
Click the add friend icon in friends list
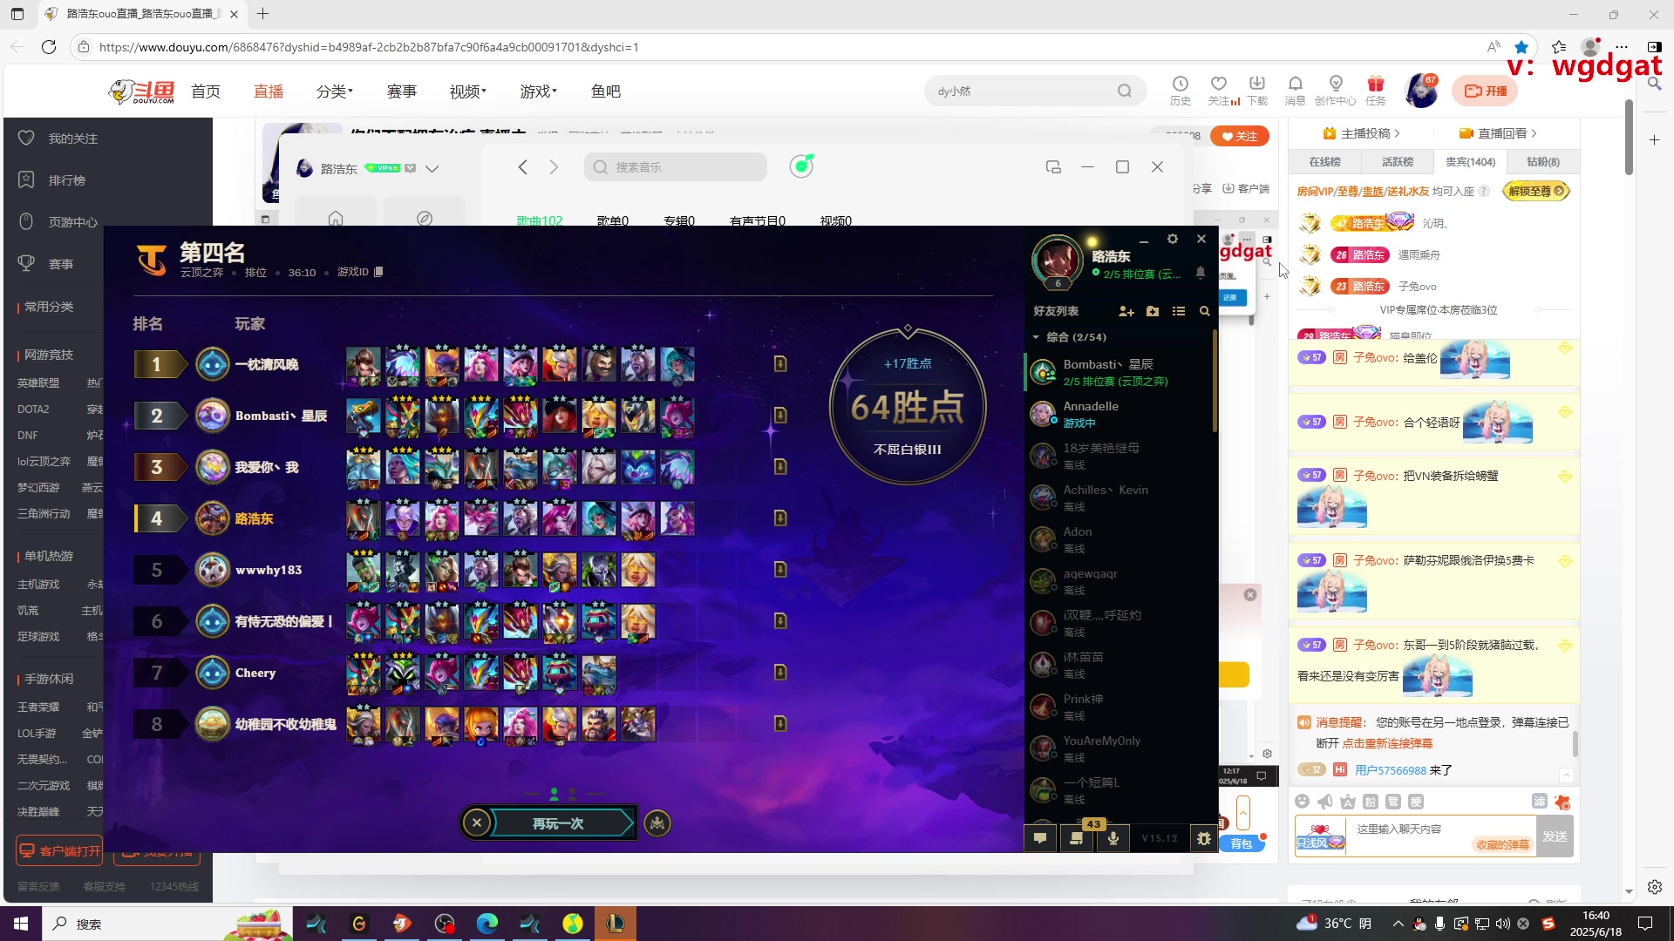coord(1126,311)
